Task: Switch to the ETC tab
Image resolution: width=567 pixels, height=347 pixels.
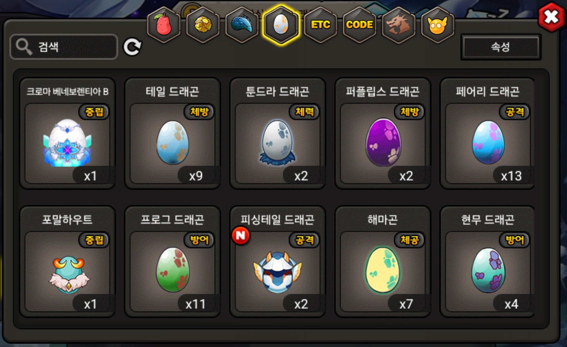Action: click(x=321, y=25)
